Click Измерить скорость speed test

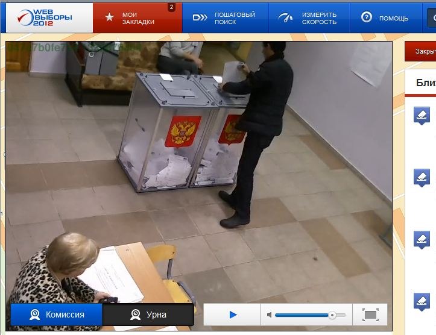pos(308,17)
